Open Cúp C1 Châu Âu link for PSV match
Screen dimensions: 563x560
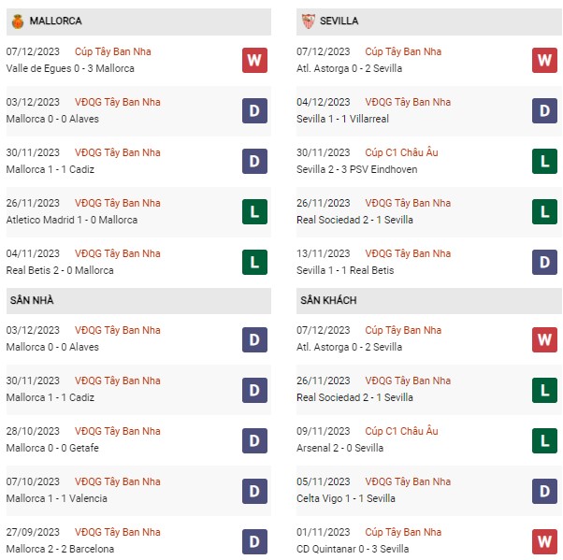tap(401, 152)
